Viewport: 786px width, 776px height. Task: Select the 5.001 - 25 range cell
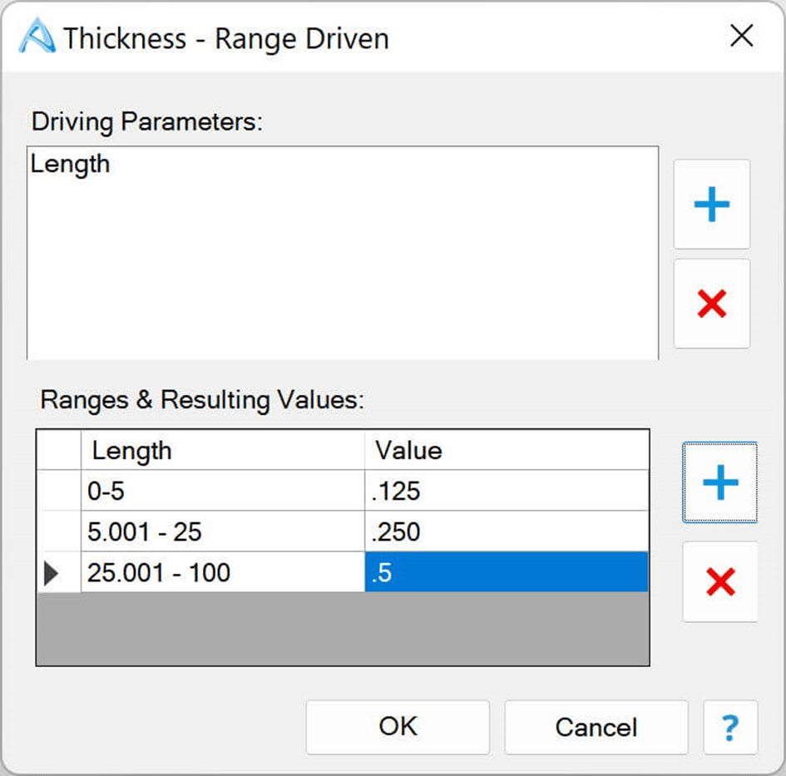pos(222,531)
